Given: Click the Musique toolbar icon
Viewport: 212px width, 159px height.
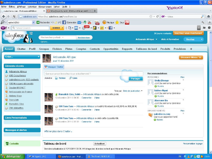Looking at the screenshot, I should (104, 22).
